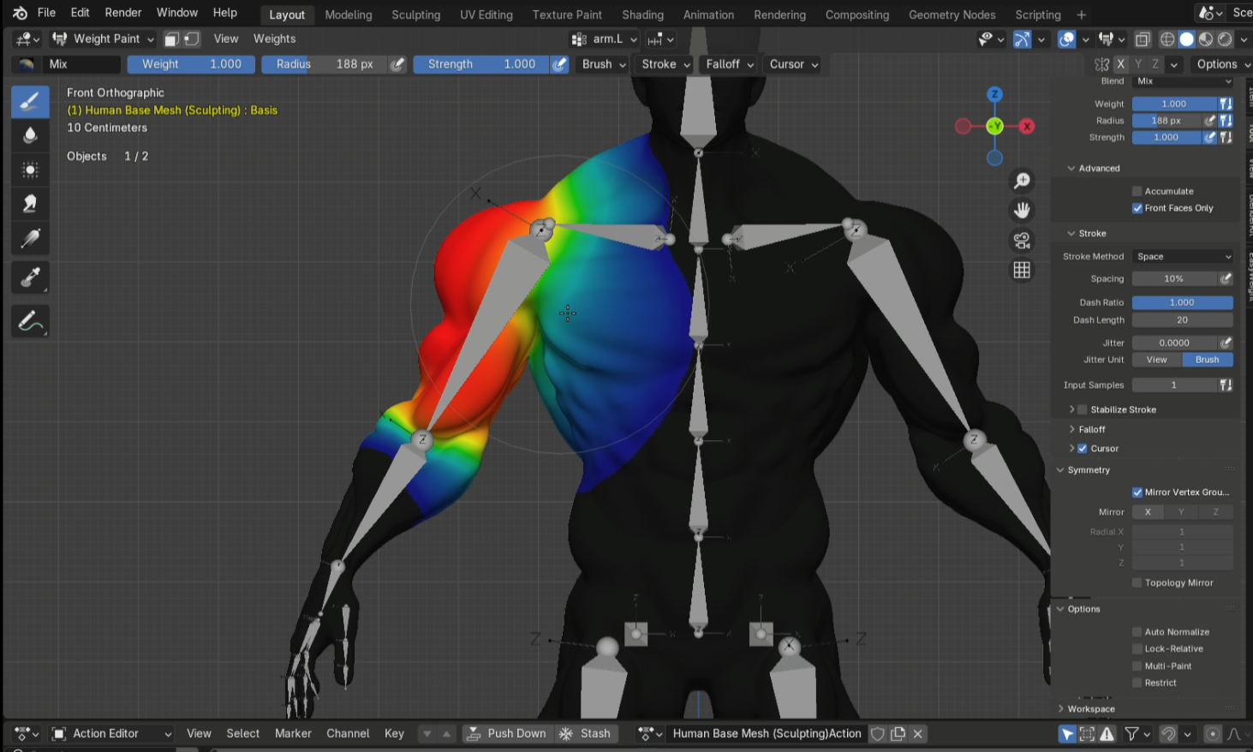The image size is (1253, 752).
Task: Click the Stash action snowflake button
Action: coord(585,734)
